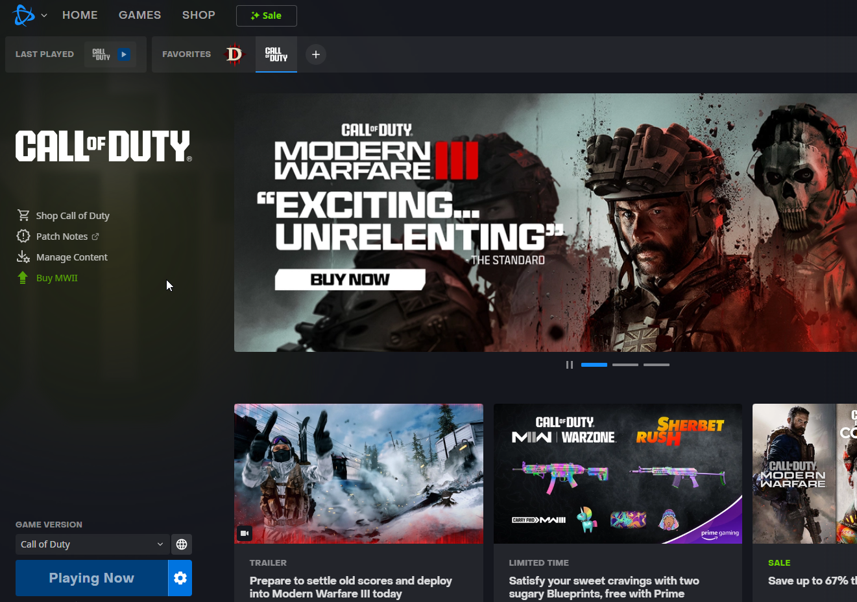Click the FAVORITES label

(x=187, y=54)
